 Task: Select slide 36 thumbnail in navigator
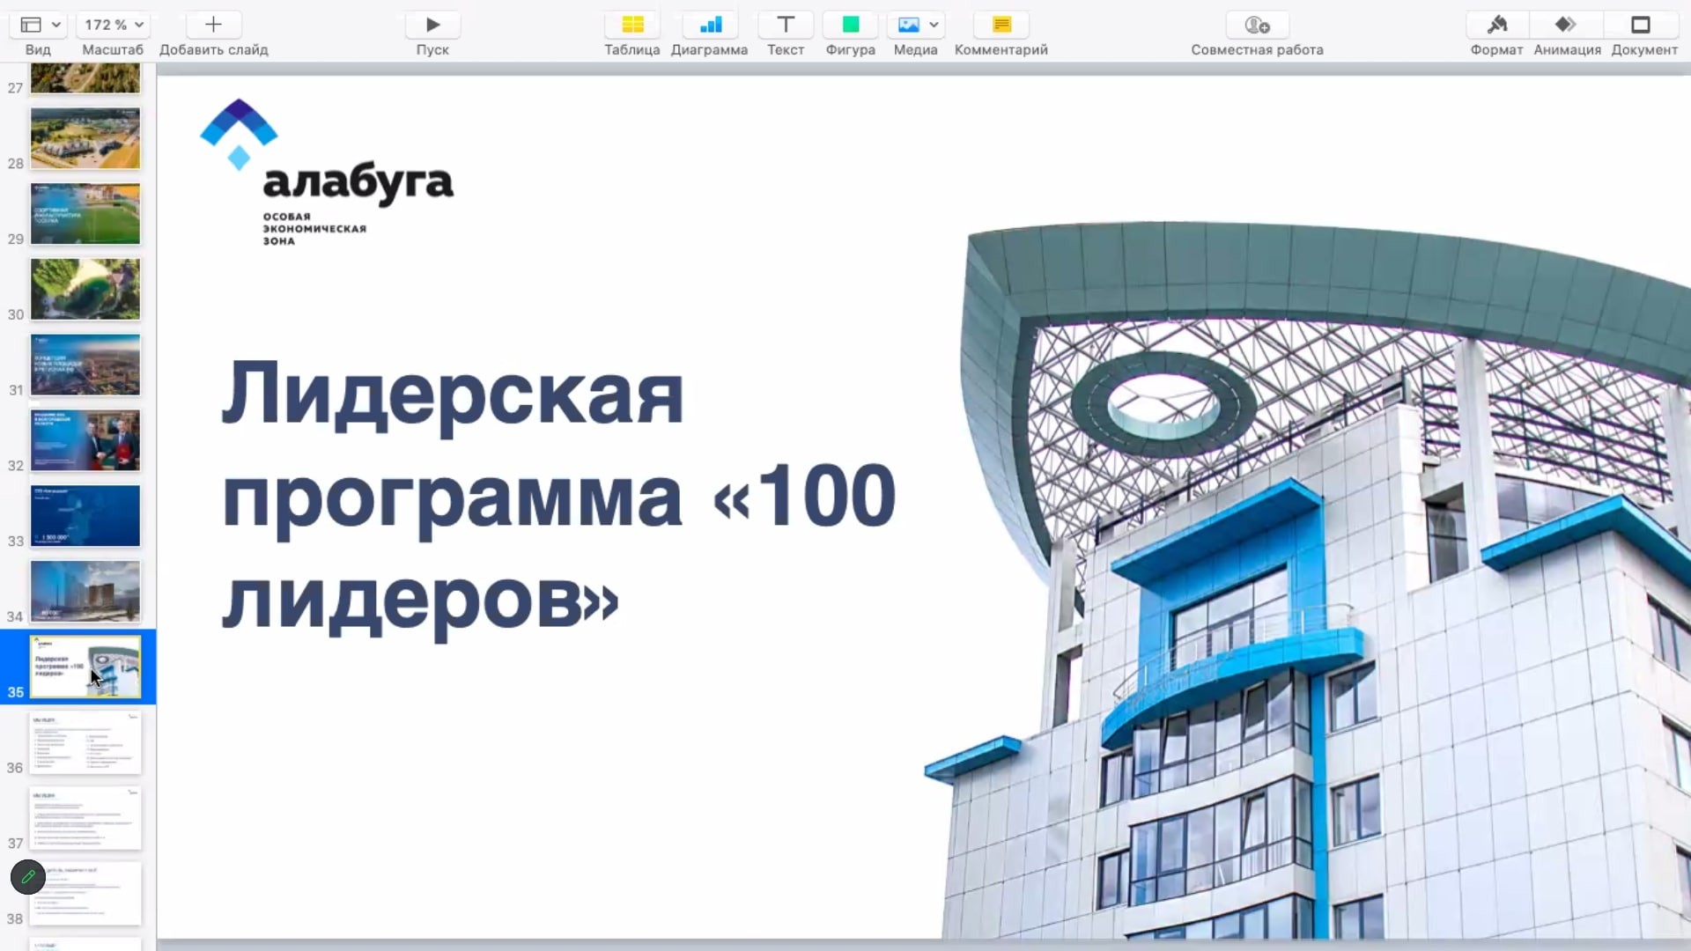pos(85,742)
